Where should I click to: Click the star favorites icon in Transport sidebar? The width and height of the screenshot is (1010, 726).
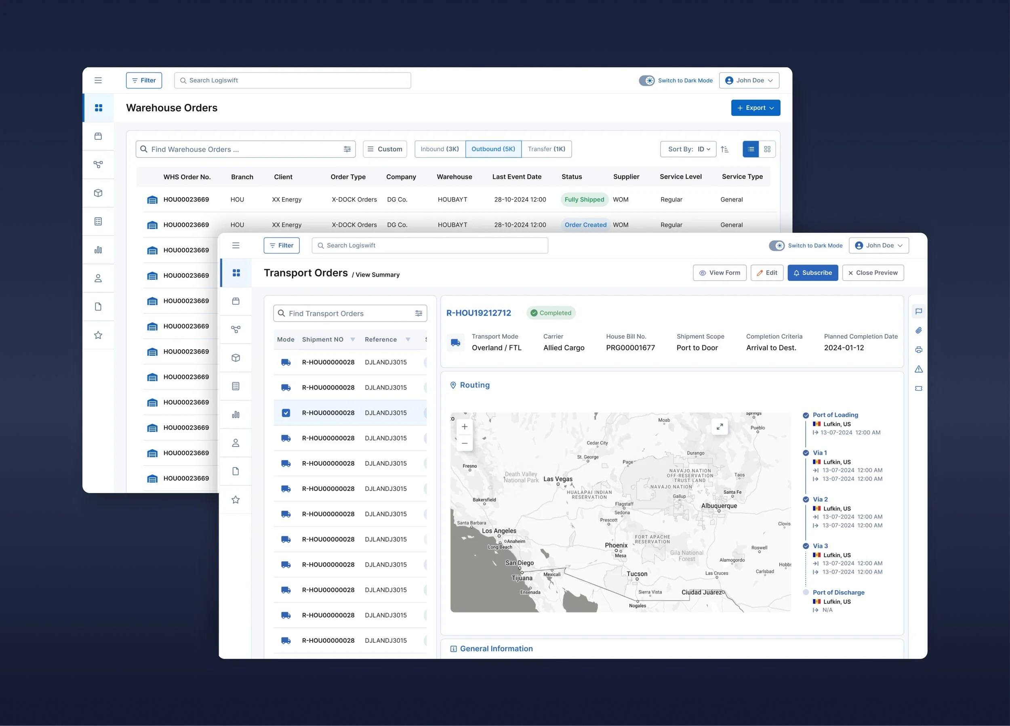(x=236, y=499)
